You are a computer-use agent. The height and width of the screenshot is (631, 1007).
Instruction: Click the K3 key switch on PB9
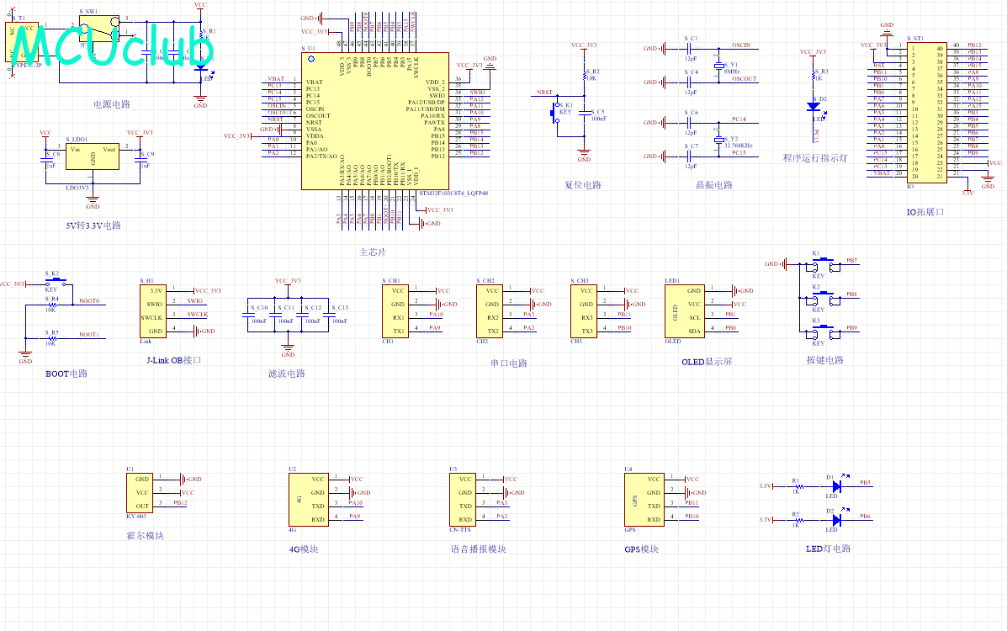point(824,331)
